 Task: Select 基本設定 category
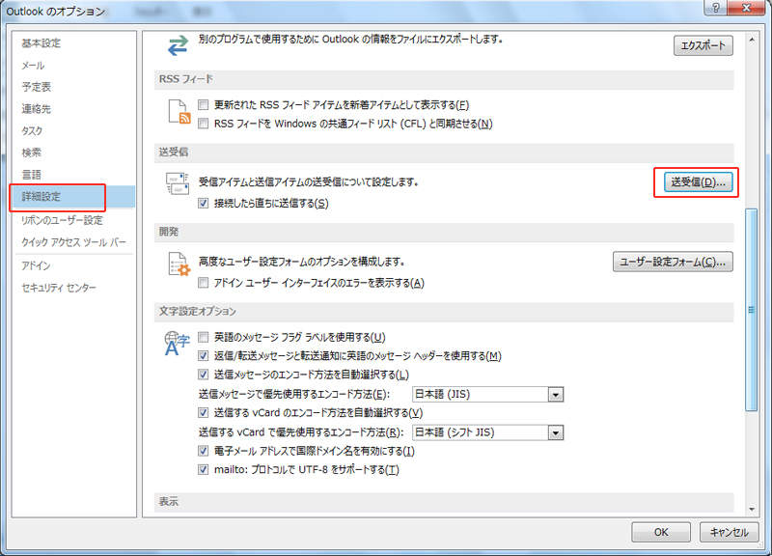(x=73, y=43)
